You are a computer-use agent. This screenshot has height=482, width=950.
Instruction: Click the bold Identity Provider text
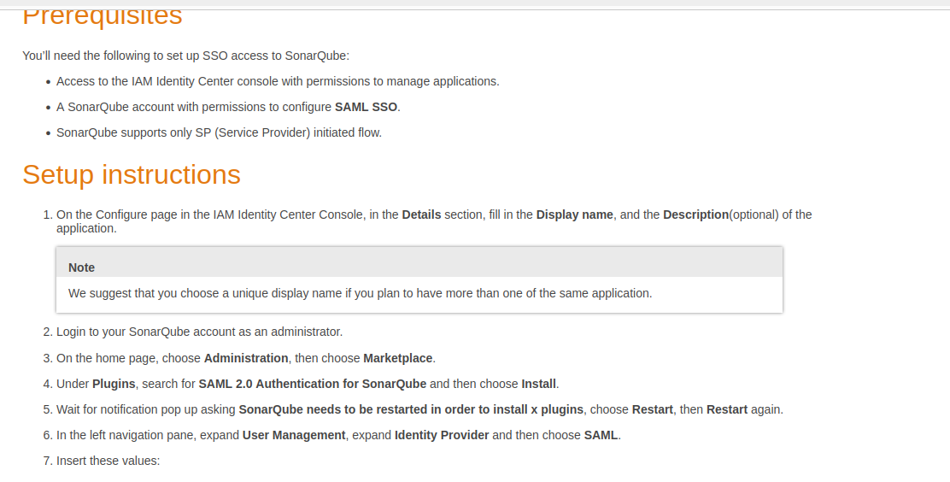pos(442,435)
